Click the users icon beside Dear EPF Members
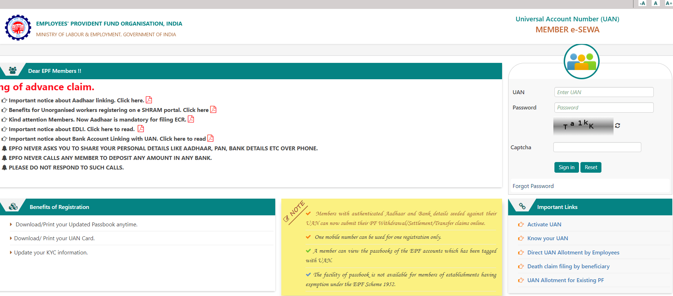673x296 pixels. click(x=13, y=70)
